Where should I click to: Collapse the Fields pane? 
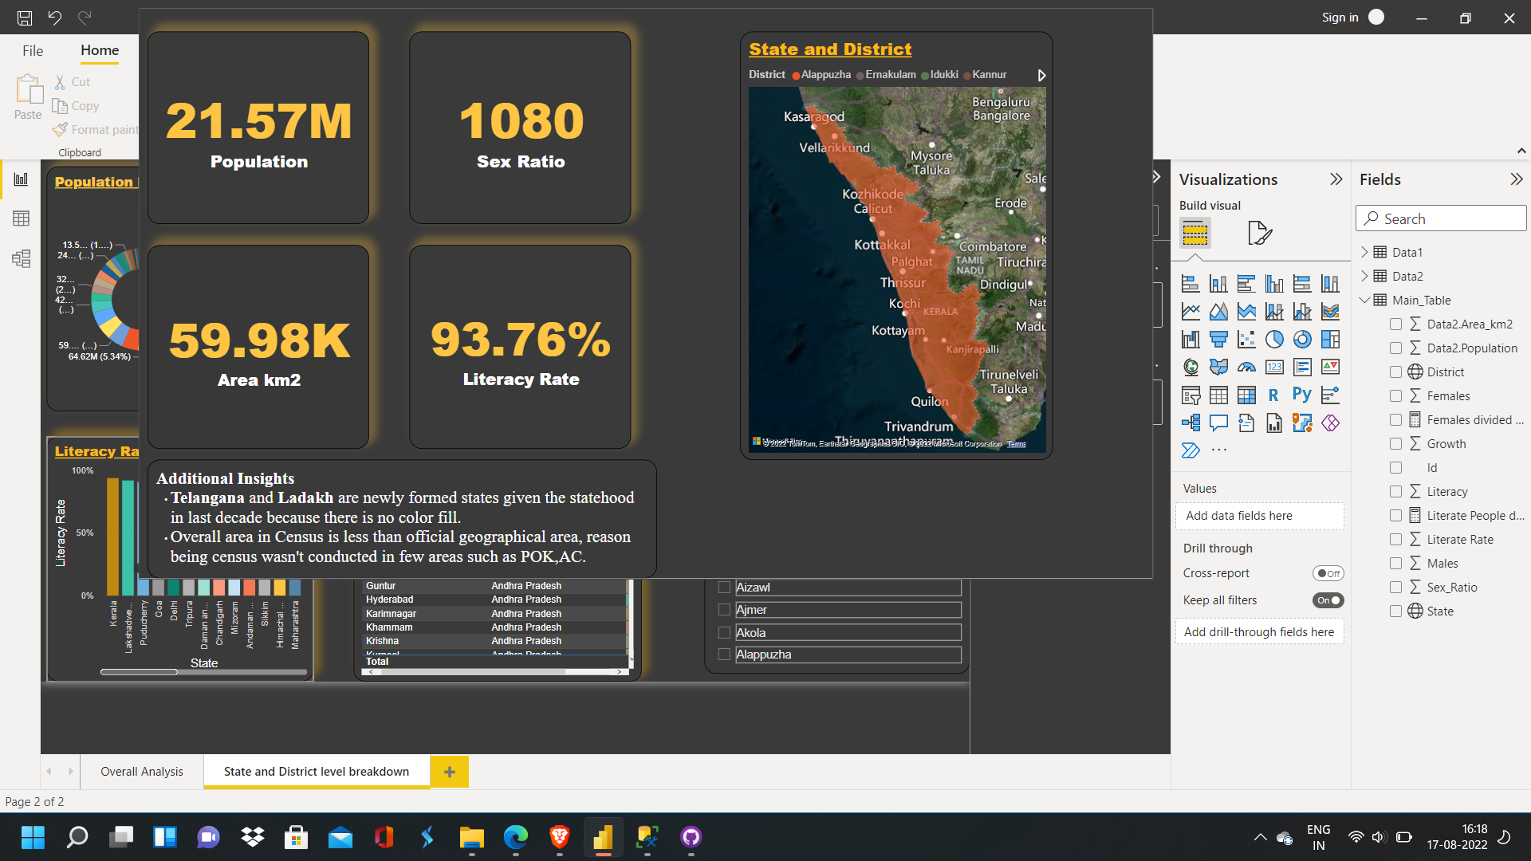[x=1517, y=179]
